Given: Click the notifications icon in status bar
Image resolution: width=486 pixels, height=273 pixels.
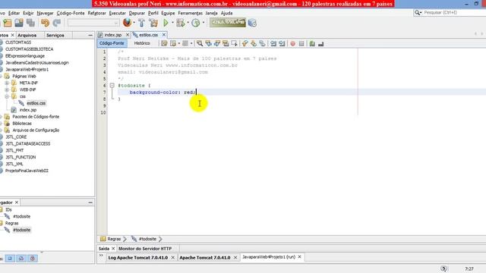Looking at the screenshot, I should click(443, 268).
